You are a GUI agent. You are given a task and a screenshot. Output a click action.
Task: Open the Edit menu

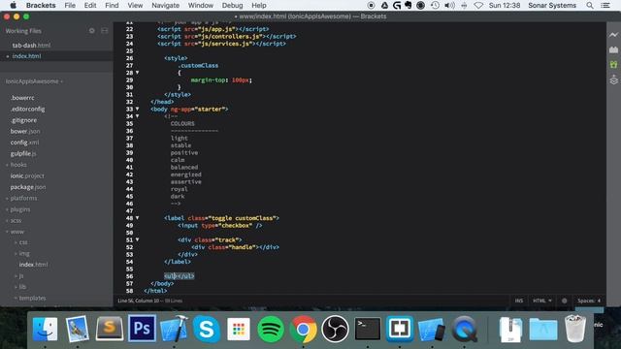pos(90,6)
